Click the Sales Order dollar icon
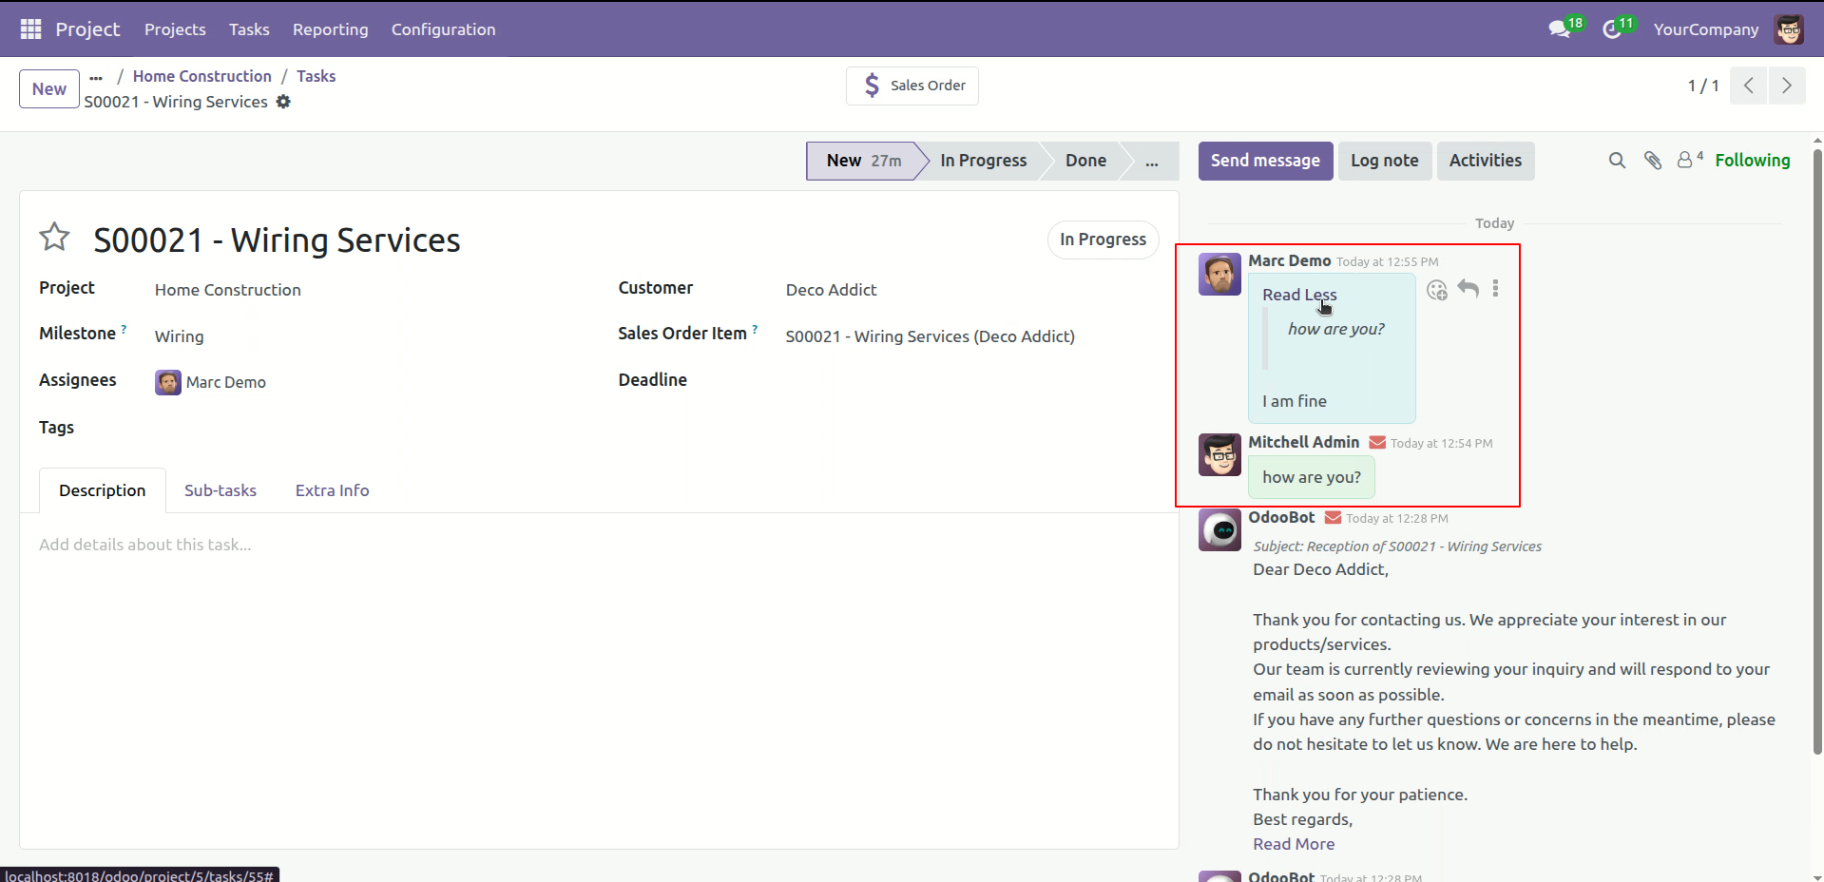1824x882 pixels. [x=872, y=86]
